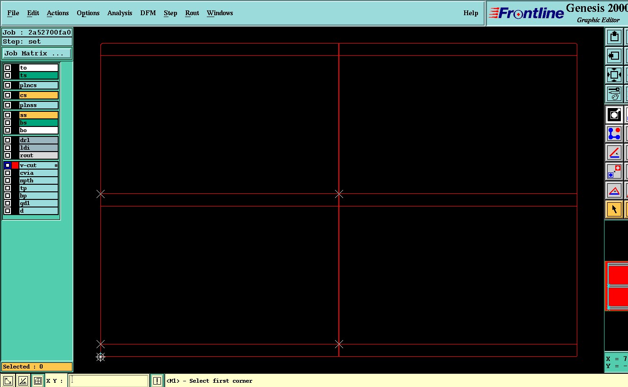Toggle the 'cs' layer checkbox
628x387 pixels.
pyautogui.click(x=8, y=95)
